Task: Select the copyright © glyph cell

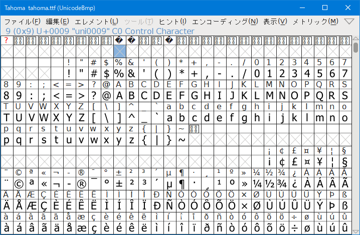Action: (x=19, y=184)
